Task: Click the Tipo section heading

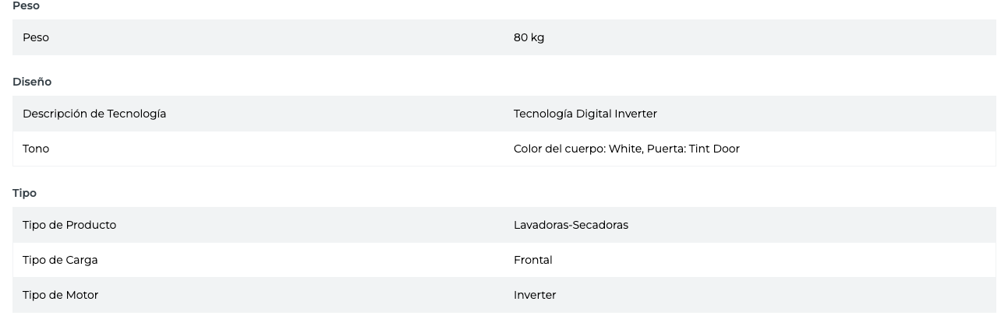Action: (24, 193)
